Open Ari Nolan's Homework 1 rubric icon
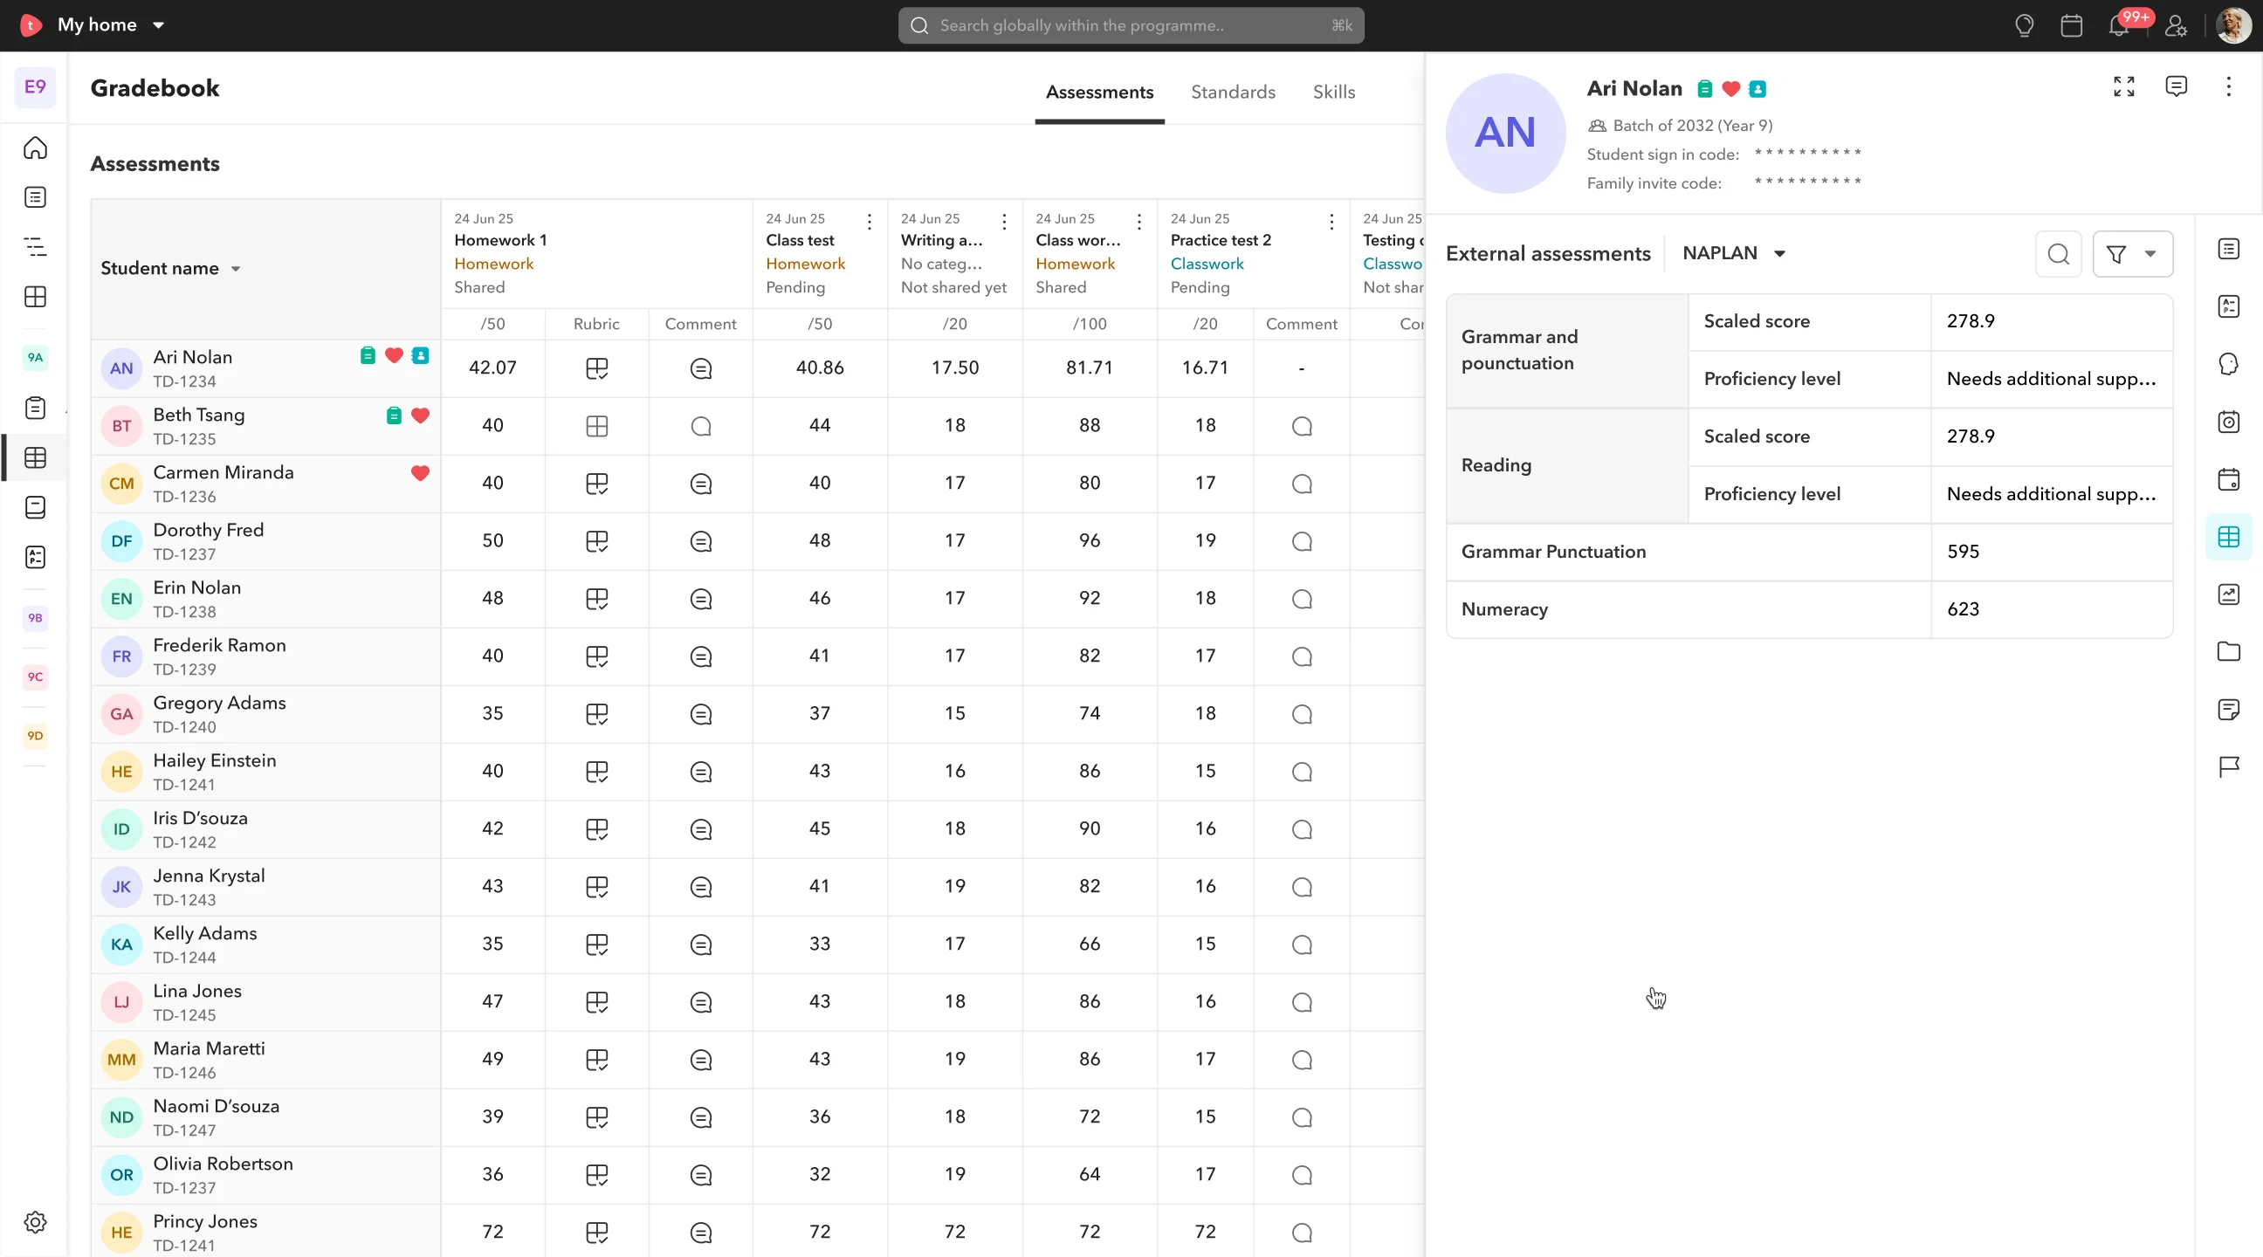The image size is (2263, 1257). pos(596,368)
